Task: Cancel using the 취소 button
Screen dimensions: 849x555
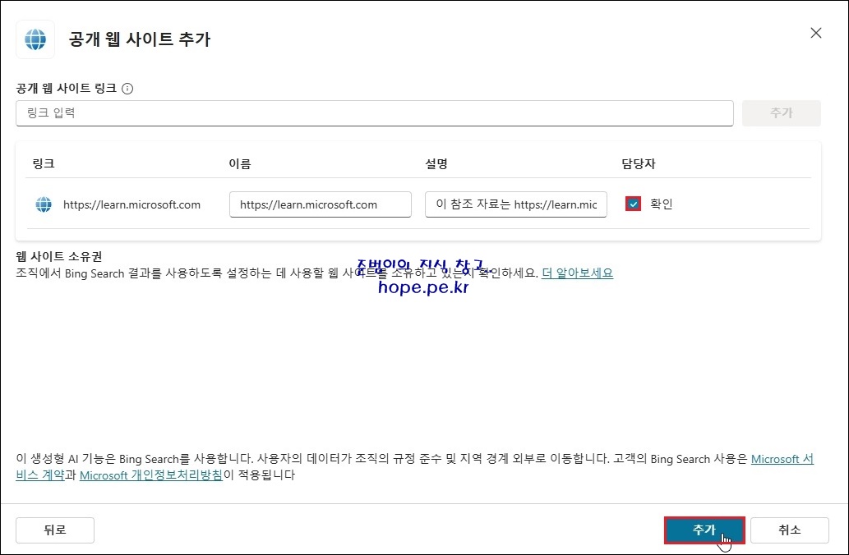Action: coord(790,530)
